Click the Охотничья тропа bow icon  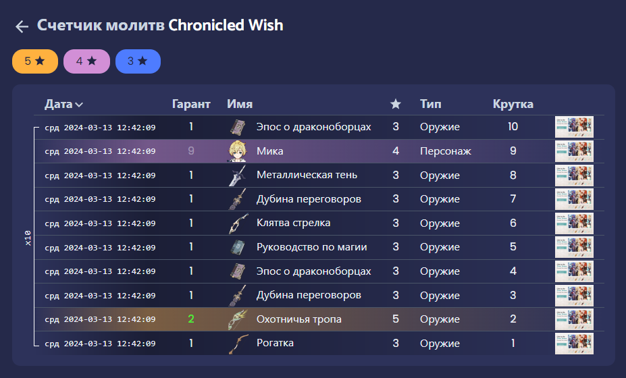[x=238, y=319]
